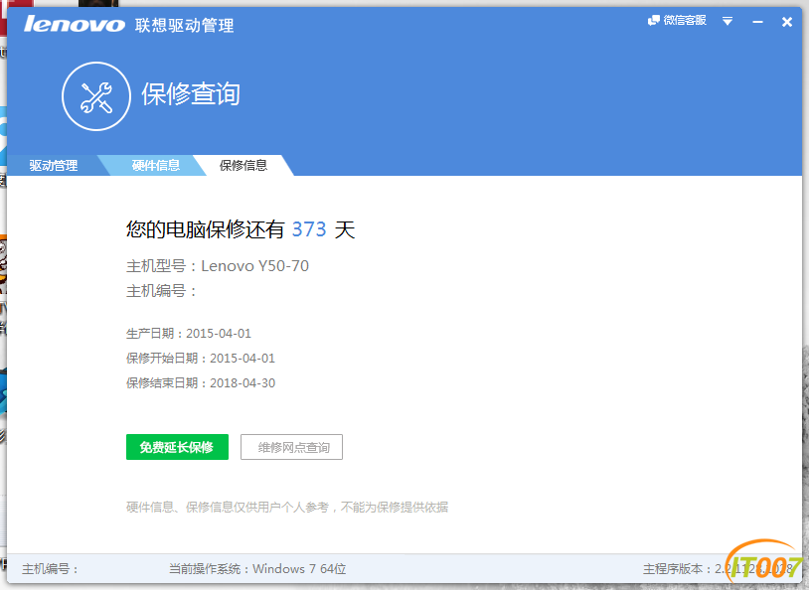Click the 保修开始日期 2015-04-01 line

(x=201, y=359)
